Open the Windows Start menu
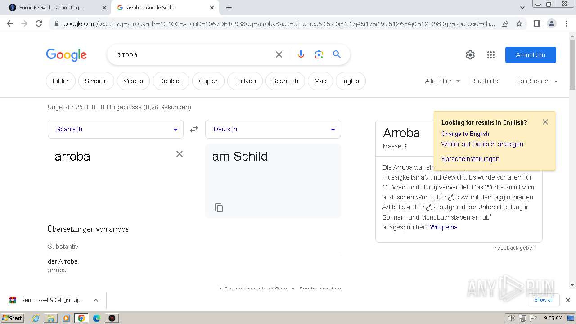 pos(13,318)
